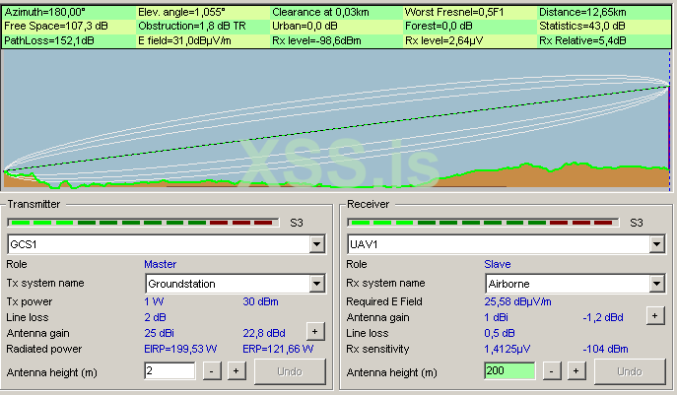
Task: Click the receiver line loss 0,5 dB value
Action: (500, 333)
